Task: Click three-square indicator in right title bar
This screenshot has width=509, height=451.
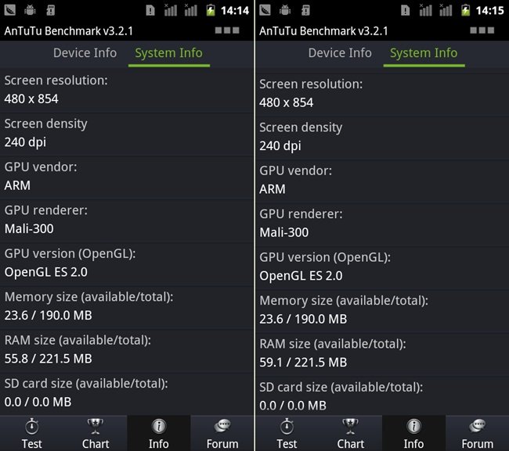Action: 482,31
